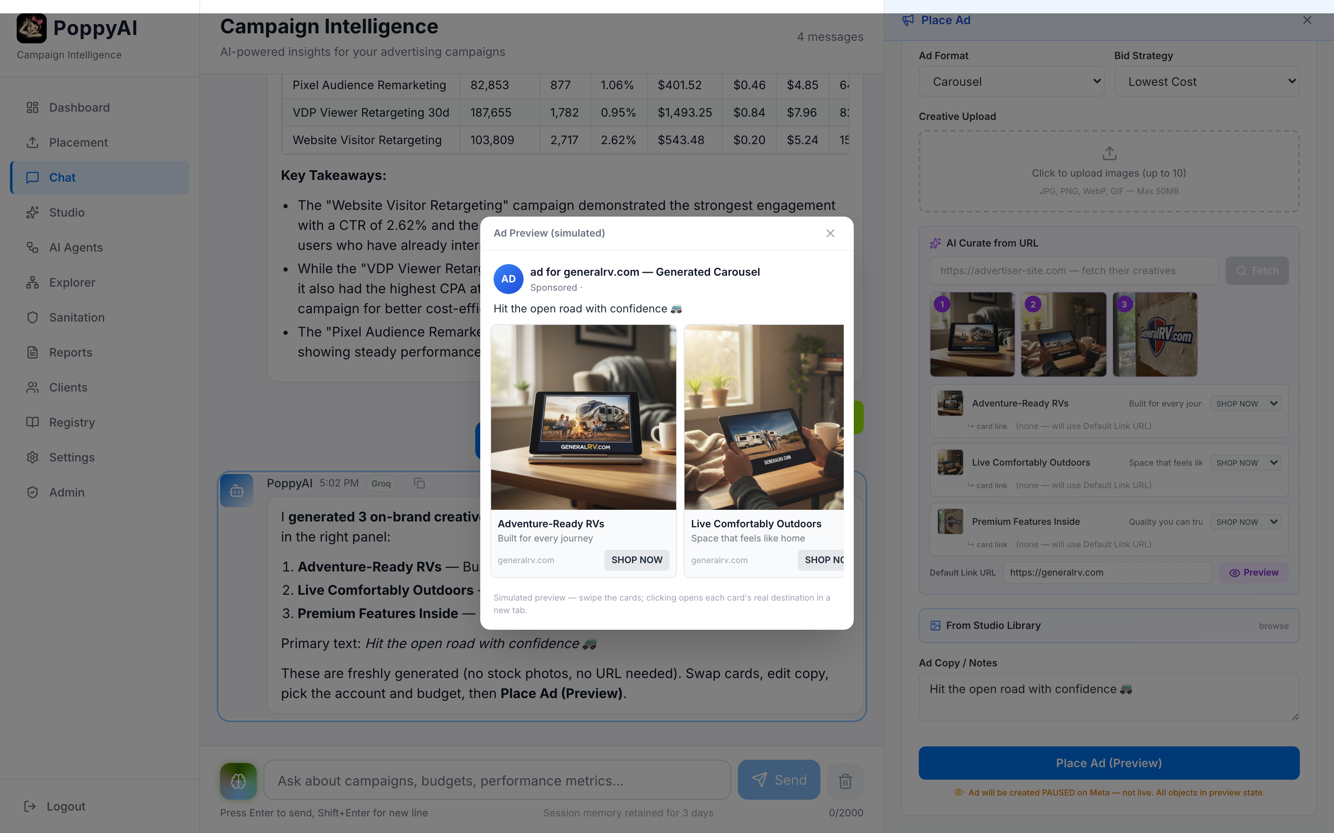This screenshot has width=1334, height=833.
Task: Open CTA dropdown for Premium Features Inside card
Action: (x=1246, y=522)
